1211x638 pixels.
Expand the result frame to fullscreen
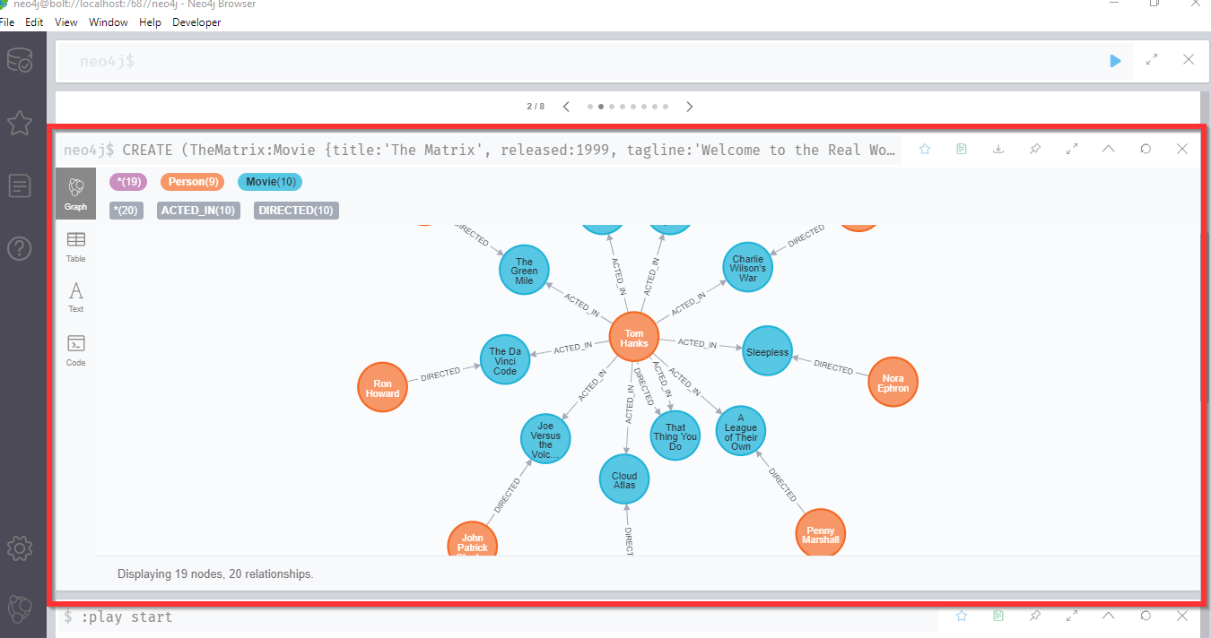tap(1072, 149)
